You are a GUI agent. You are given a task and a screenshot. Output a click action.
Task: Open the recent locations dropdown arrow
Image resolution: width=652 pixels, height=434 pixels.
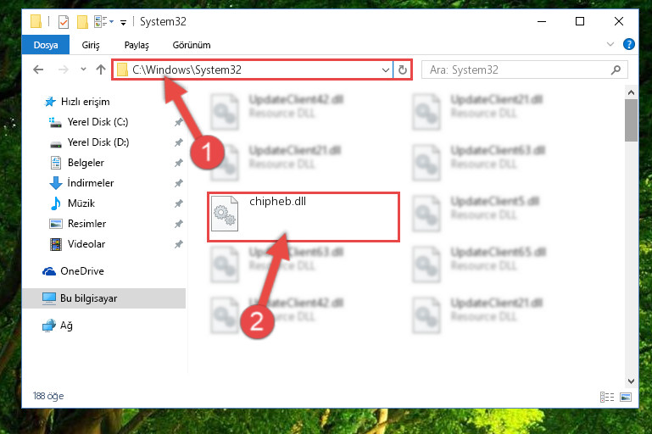[83, 70]
